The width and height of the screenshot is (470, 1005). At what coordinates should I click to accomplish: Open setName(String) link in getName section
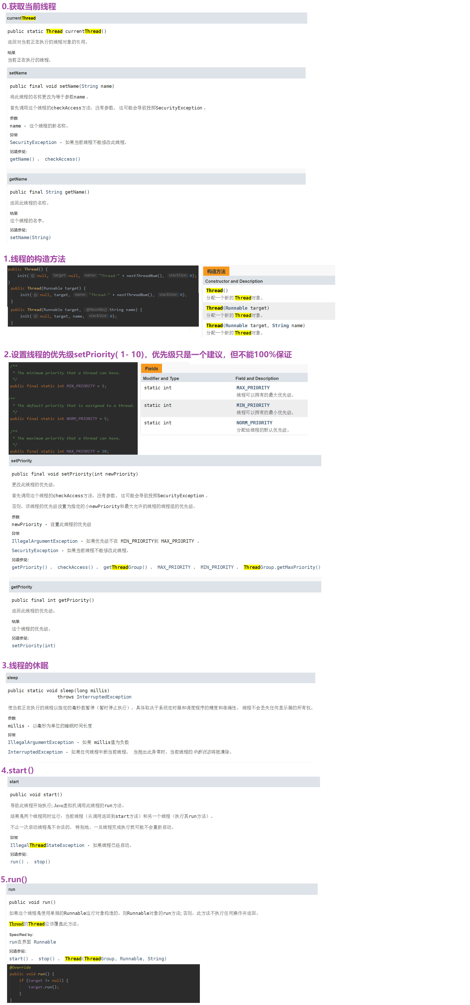click(x=30, y=238)
